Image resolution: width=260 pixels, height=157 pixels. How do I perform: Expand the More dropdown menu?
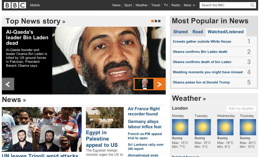(189, 5)
